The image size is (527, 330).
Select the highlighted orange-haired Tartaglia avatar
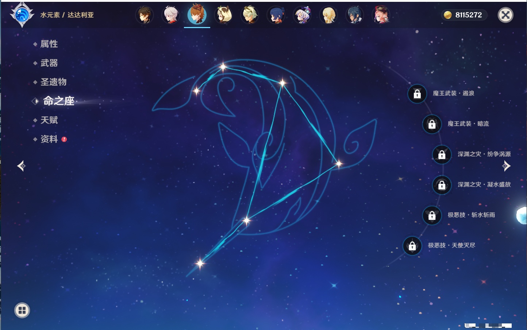197,15
